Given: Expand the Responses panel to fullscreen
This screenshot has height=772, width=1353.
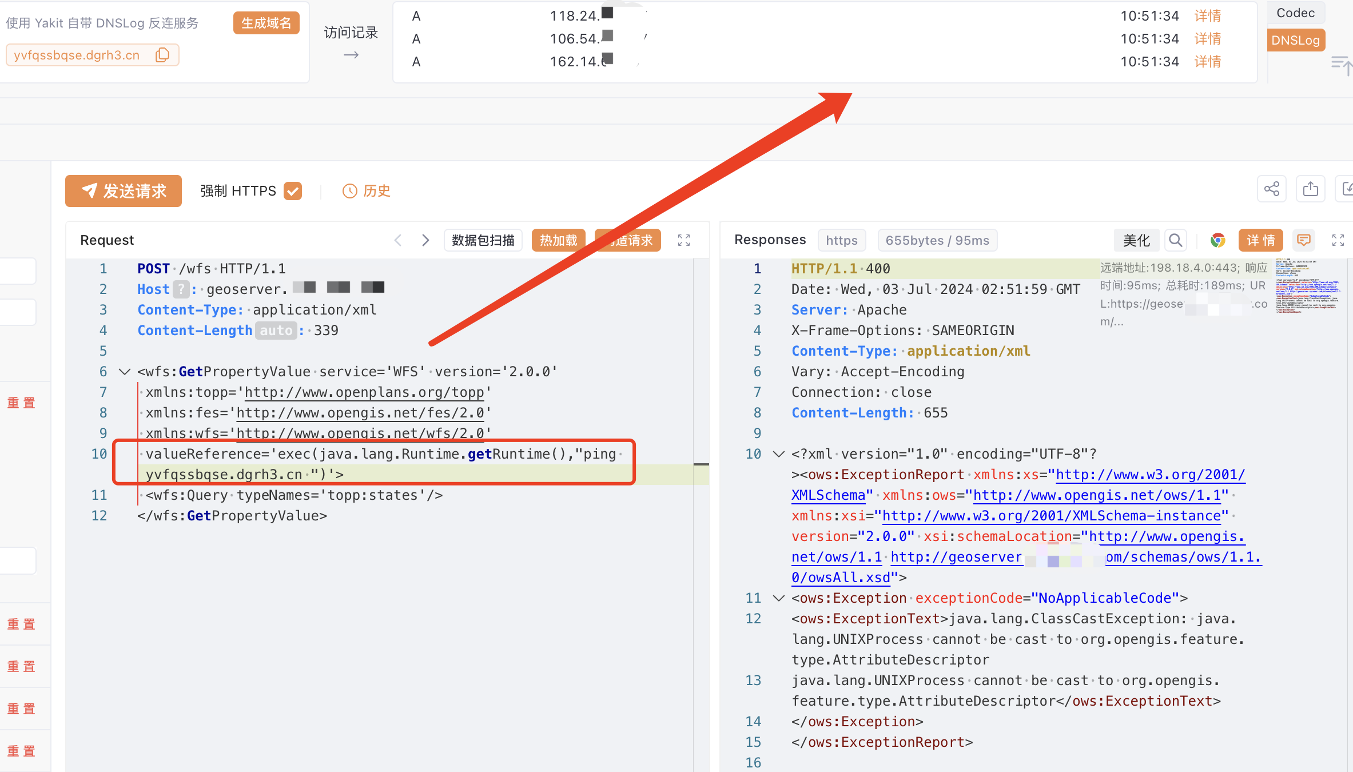Looking at the screenshot, I should (x=1338, y=240).
